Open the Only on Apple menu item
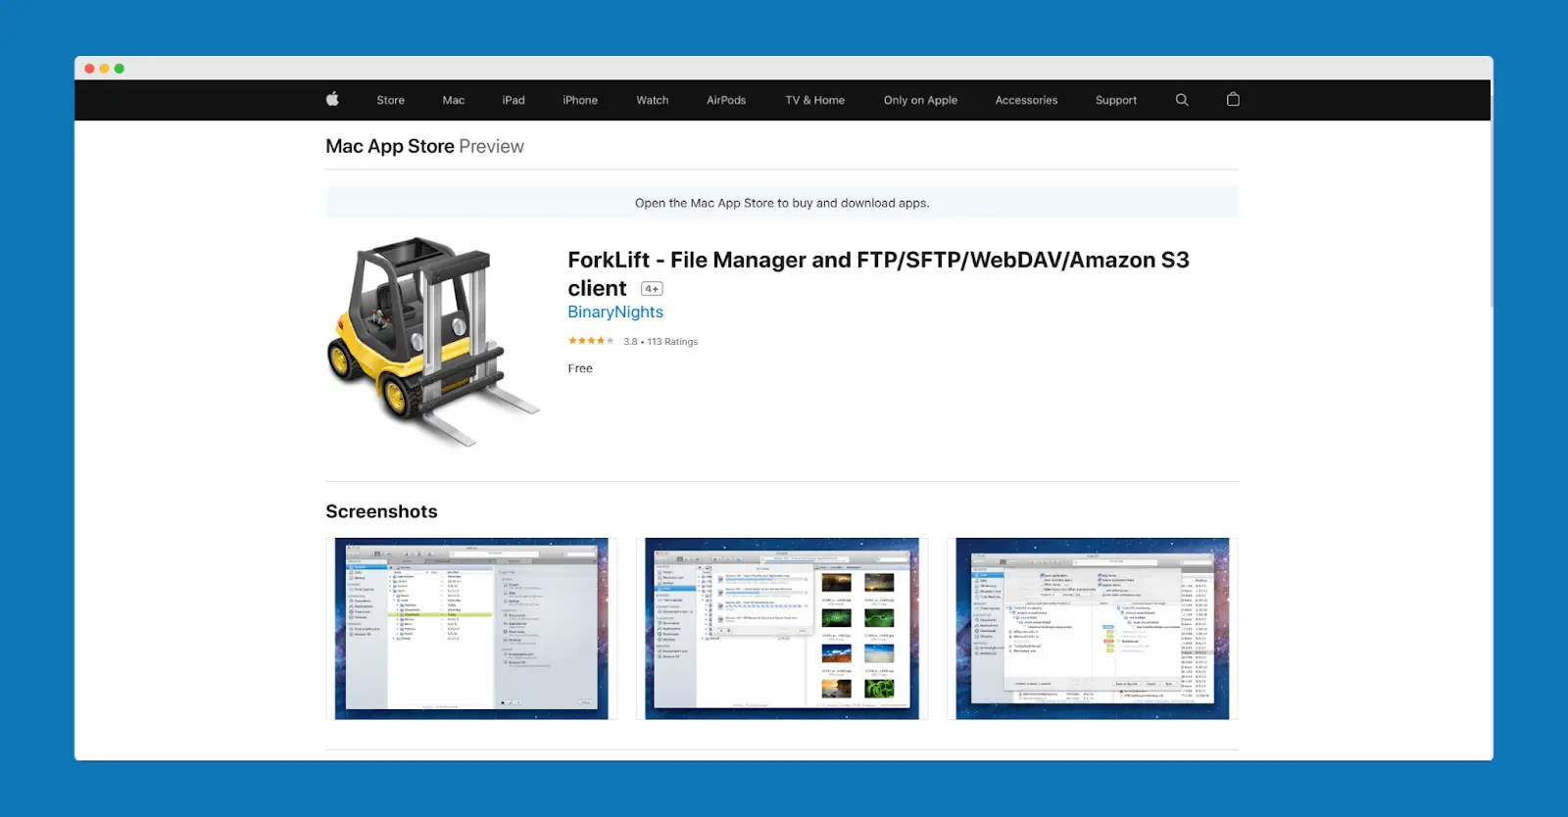 click(920, 100)
